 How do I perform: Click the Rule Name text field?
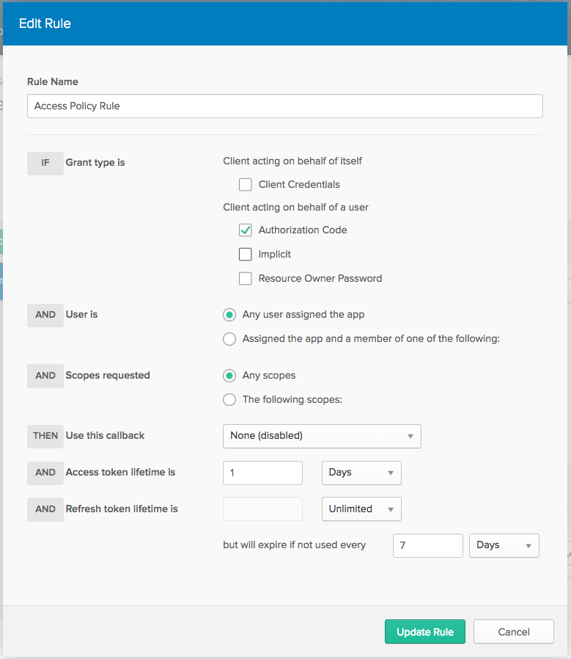point(284,106)
